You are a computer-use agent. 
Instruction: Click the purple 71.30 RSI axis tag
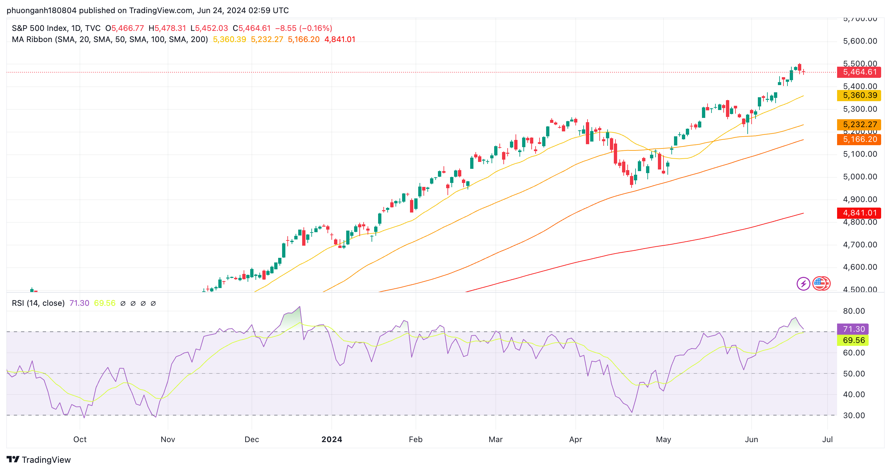pos(853,329)
